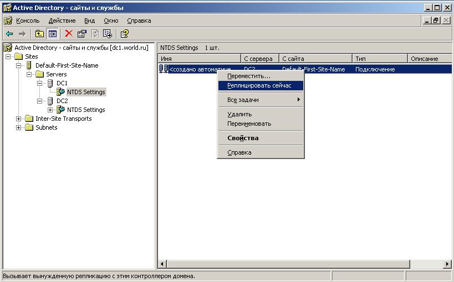Open the Справка menu in the menu bar
This screenshot has width=454, height=282.
point(139,20)
